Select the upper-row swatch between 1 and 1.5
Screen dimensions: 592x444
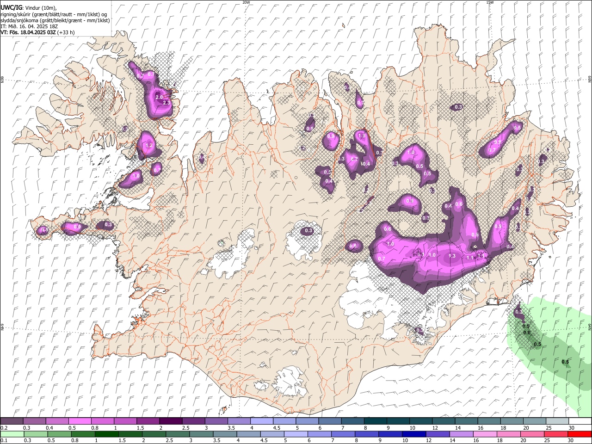(125, 421)
